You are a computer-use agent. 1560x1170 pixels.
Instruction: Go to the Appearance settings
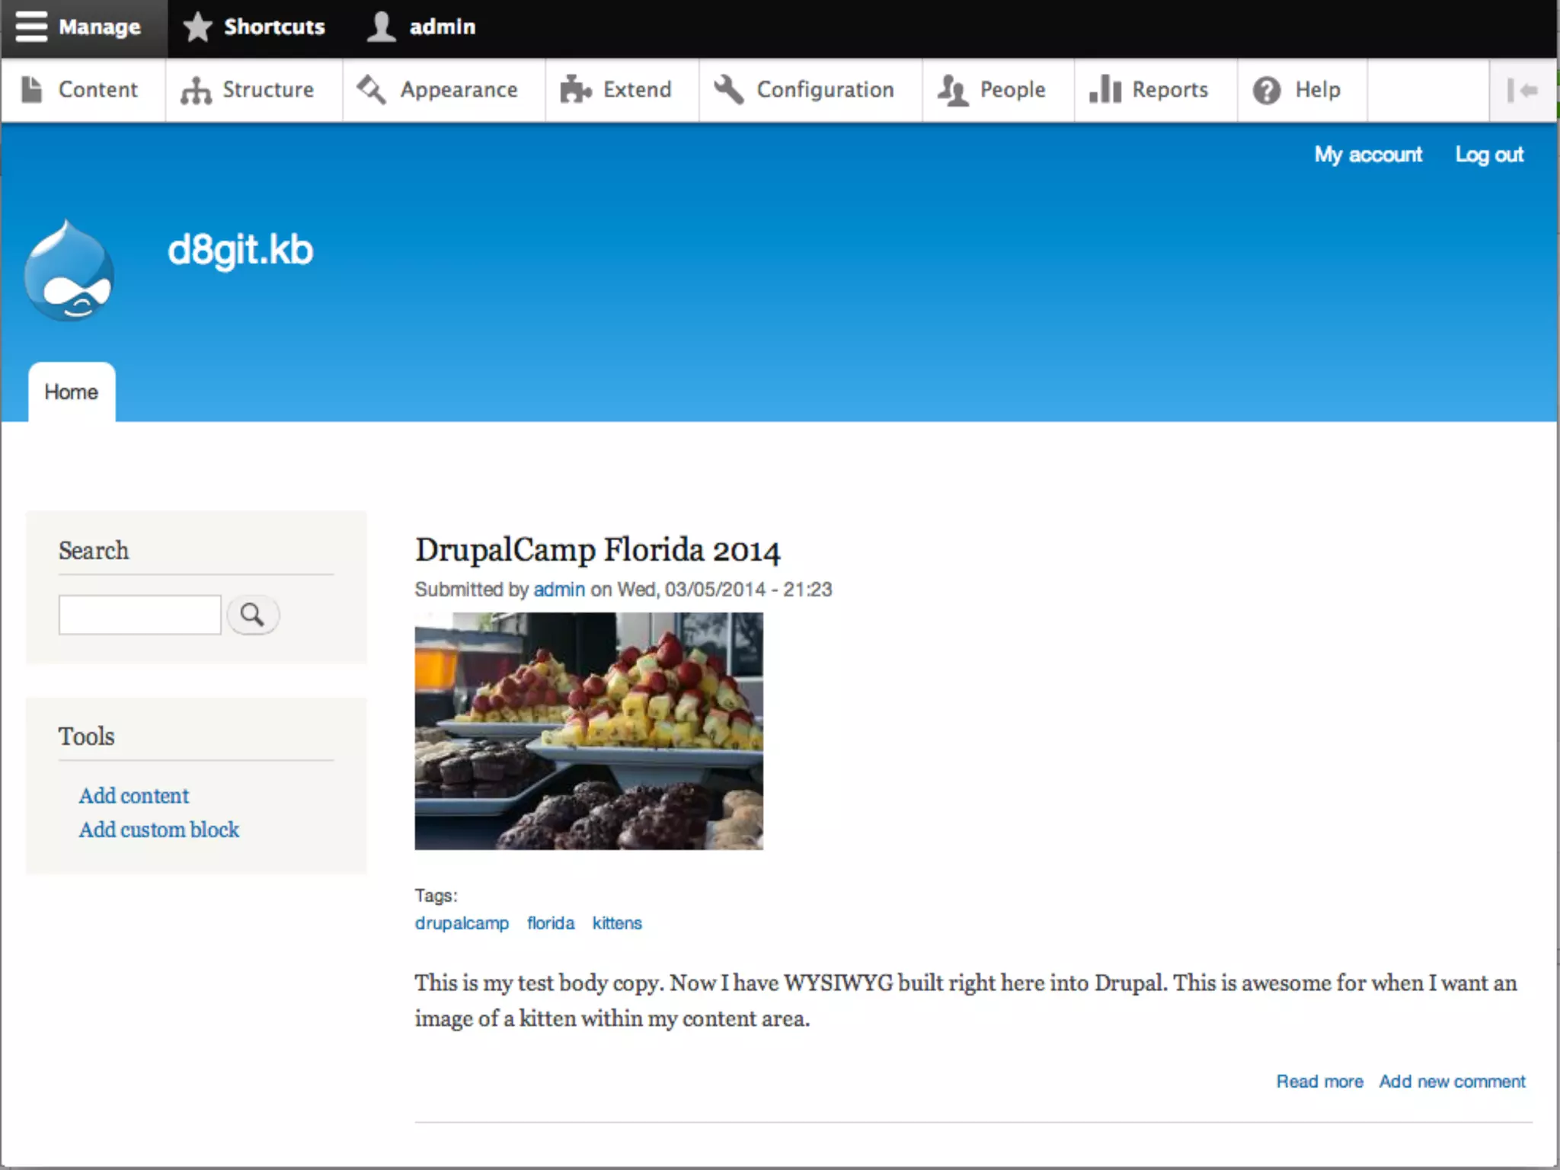pyautogui.click(x=439, y=90)
